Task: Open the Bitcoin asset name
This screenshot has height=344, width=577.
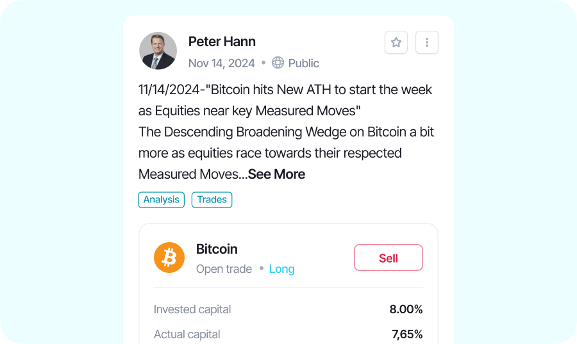Action: point(217,249)
